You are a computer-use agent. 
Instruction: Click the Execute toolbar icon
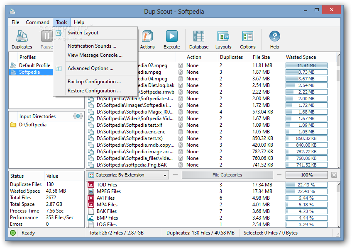point(171,40)
